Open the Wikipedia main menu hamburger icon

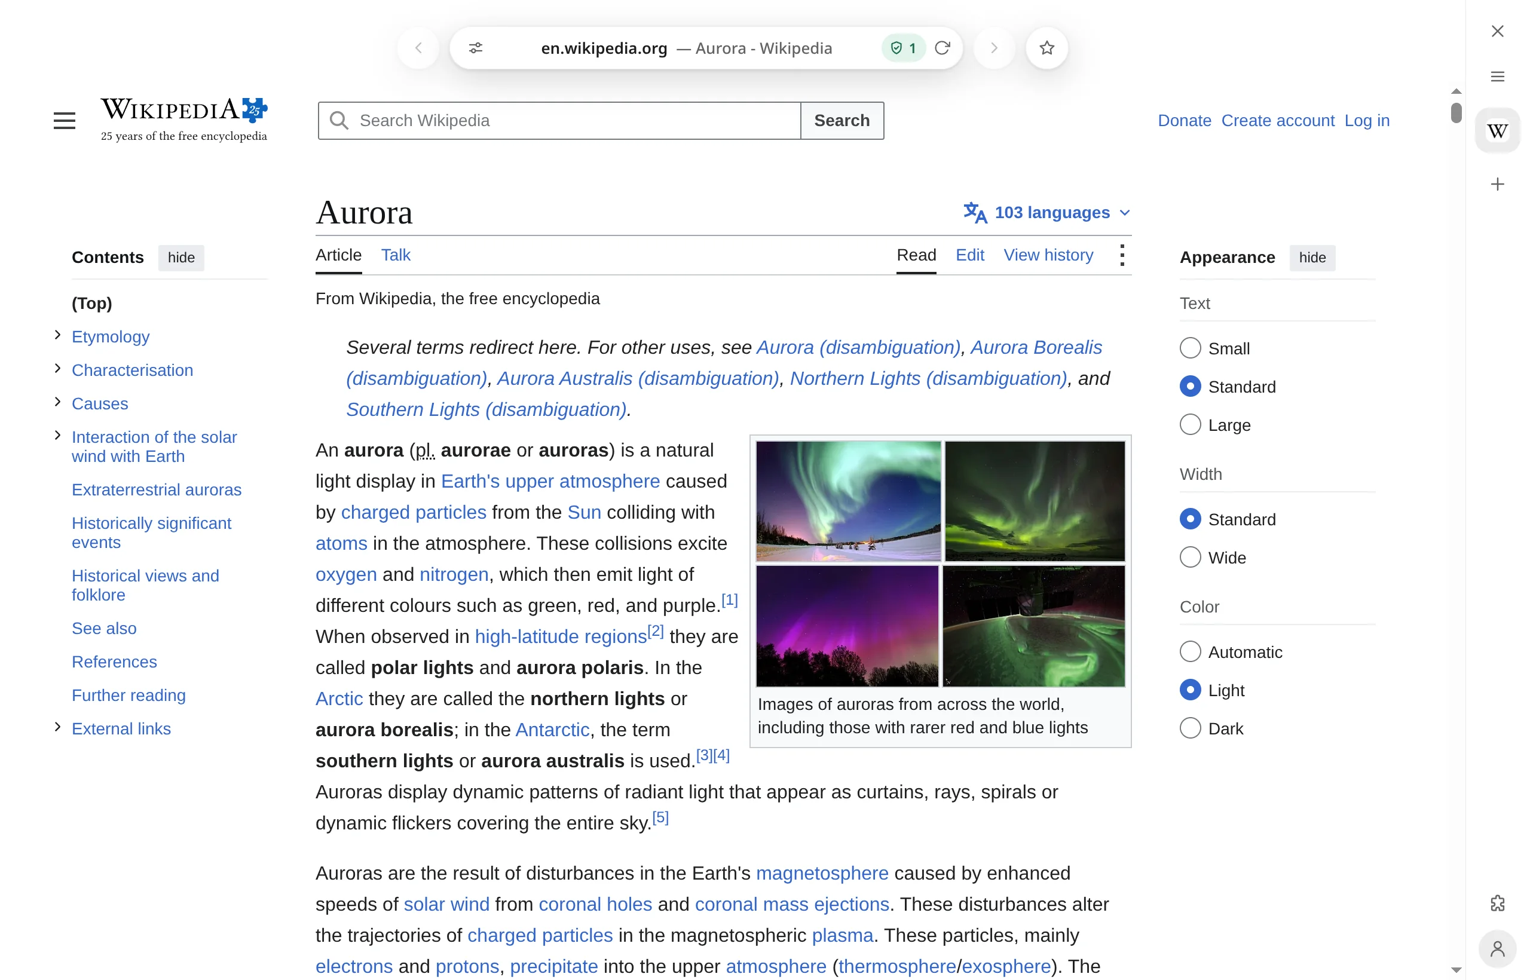click(x=65, y=120)
